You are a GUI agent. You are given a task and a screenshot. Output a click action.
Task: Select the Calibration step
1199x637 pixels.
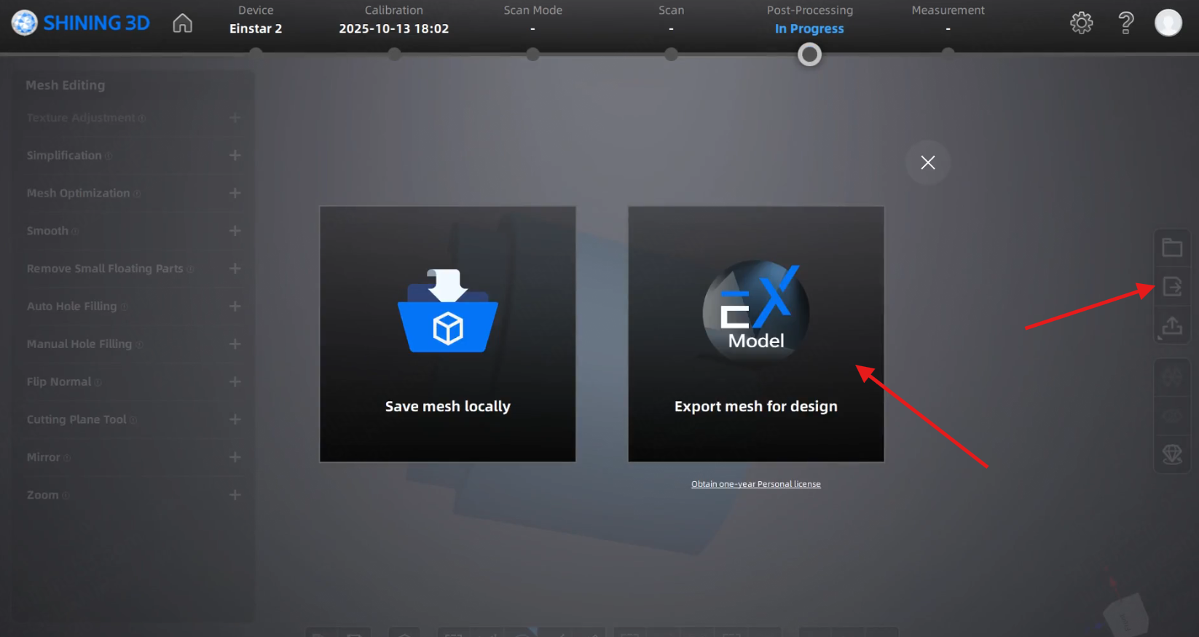(394, 20)
